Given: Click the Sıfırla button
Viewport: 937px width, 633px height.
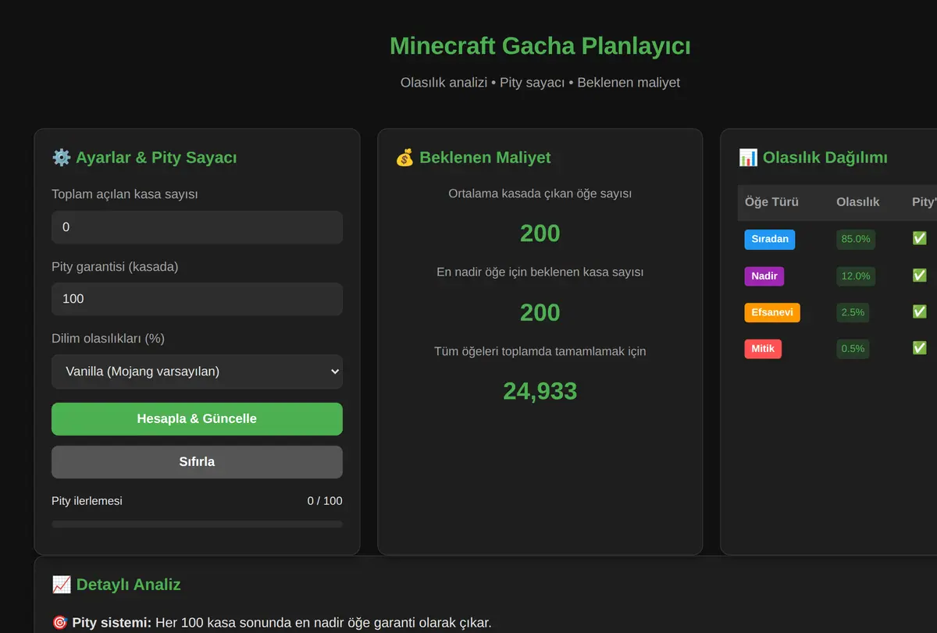Looking at the screenshot, I should (x=197, y=462).
